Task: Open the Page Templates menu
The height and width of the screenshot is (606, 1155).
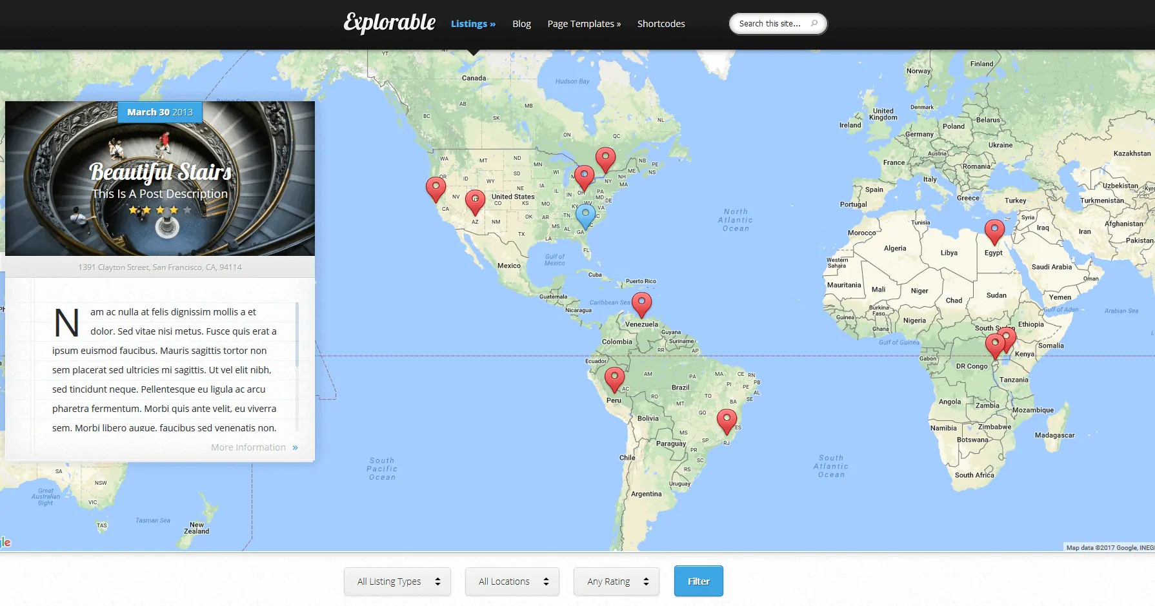Action: pos(584,24)
